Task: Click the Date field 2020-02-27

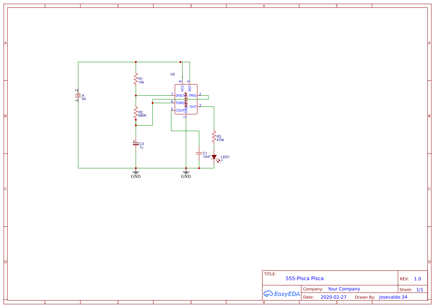Action: pyautogui.click(x=333, y=297)
